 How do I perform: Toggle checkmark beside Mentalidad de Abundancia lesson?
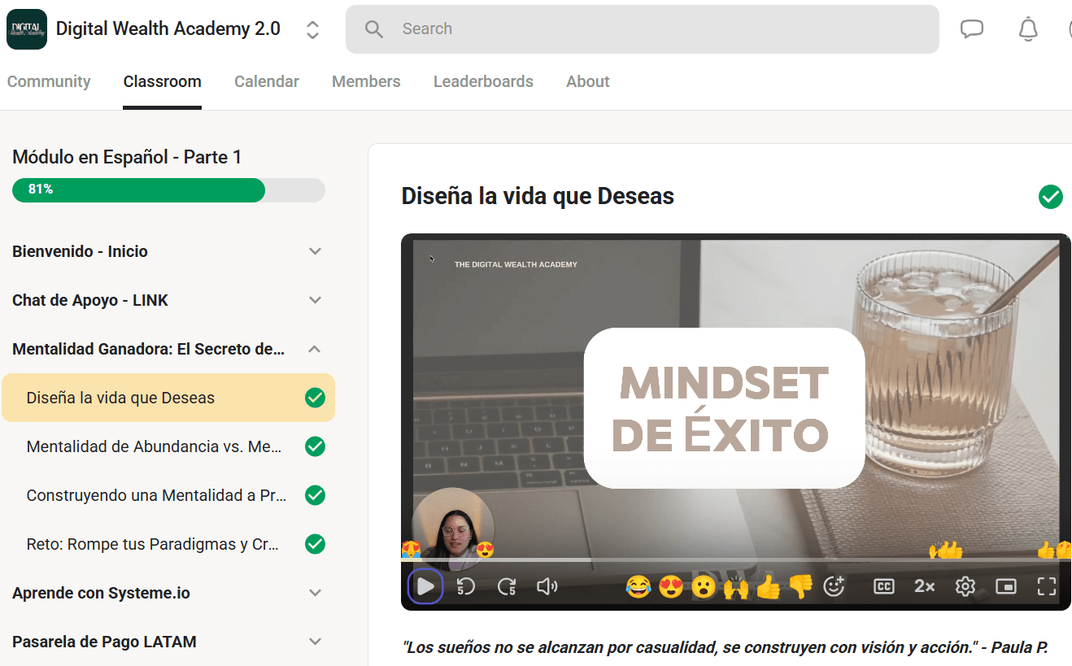(x=315, y=446)
